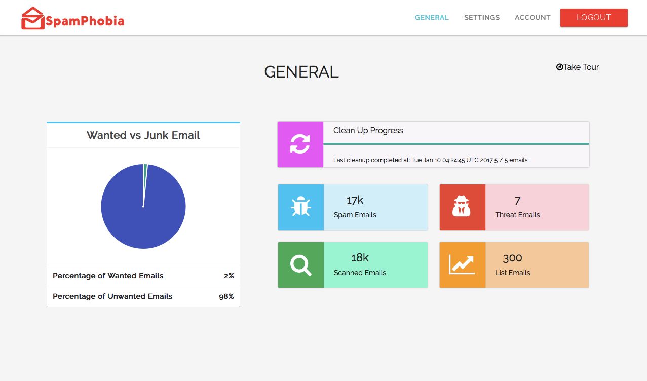Viewport: 647px width, 381px height.
Task: Click the spy icon on Threat Emails card
Action: [462, 207]
